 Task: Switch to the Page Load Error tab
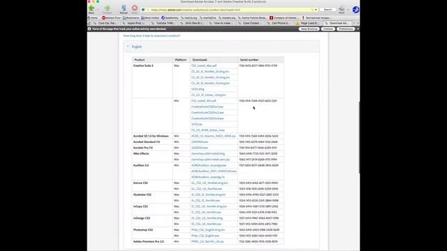[x=308, y=23]
